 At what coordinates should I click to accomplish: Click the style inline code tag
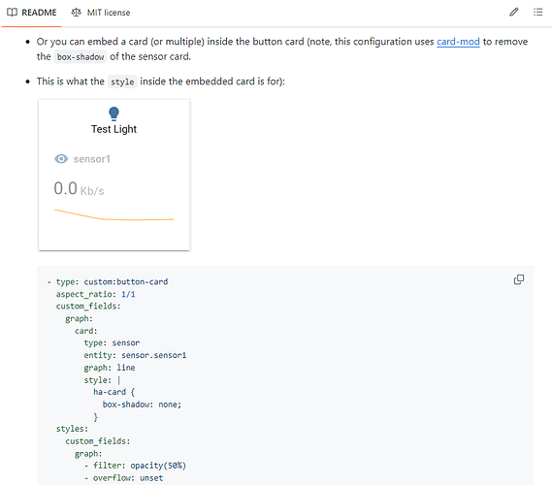[122, 82]
